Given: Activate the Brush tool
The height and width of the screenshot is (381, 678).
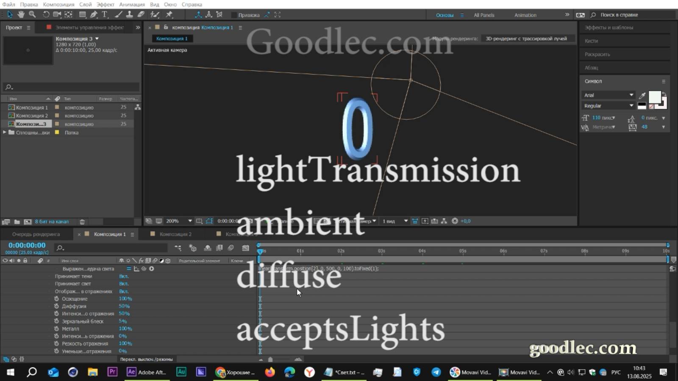Looking at the screenshot, I should 118,14.
